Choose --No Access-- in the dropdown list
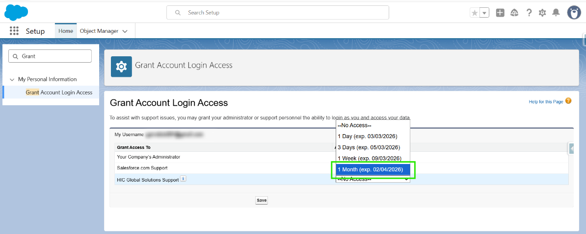The width and height of the screenshot is (586, 234). tap(373, 126)
